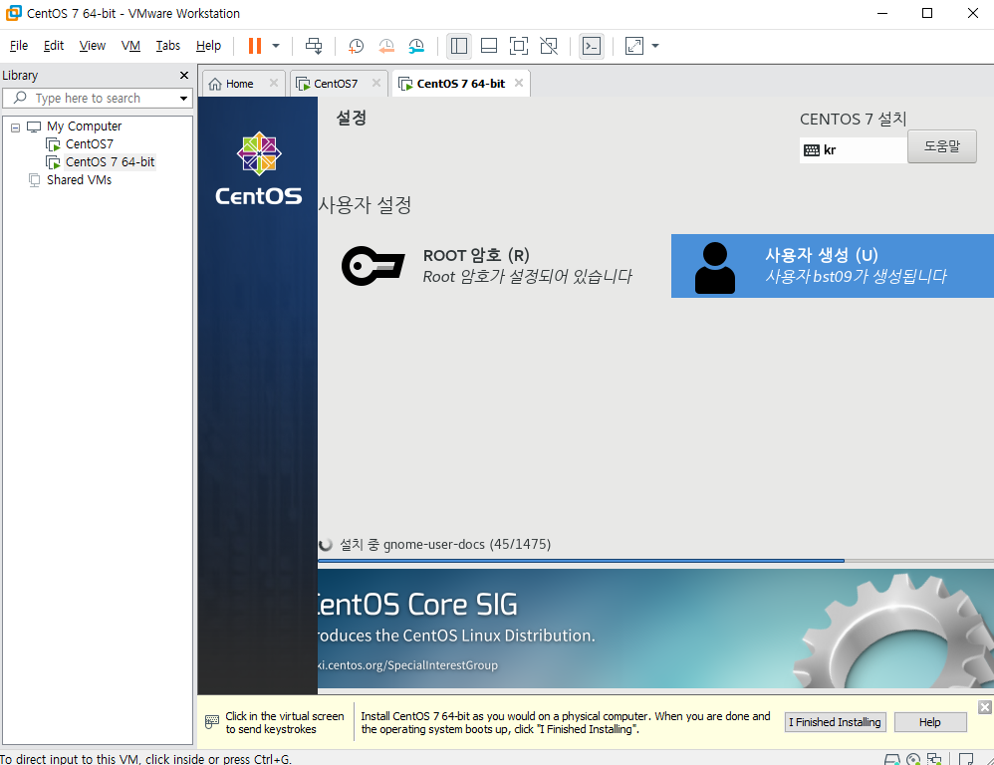
Task: Open the File menu
Action: tap(19, 46)
